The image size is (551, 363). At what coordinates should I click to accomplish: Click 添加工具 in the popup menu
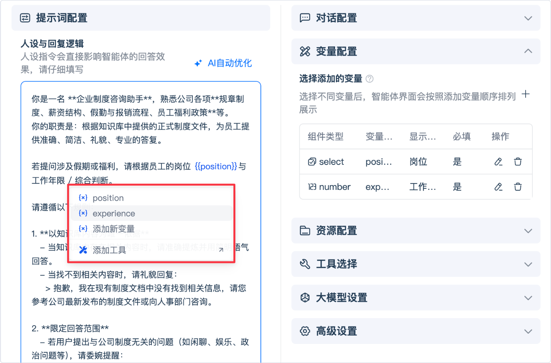(x=109, y=250)
